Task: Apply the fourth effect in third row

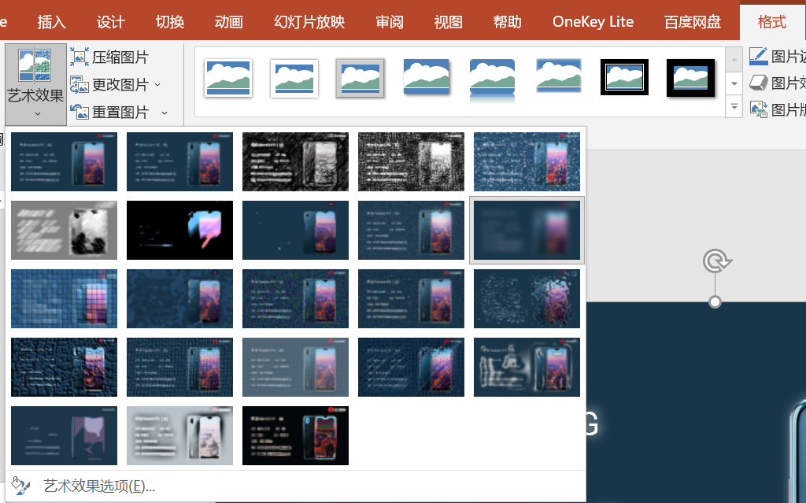Action: pyautogui.click(x=411, y=298)
